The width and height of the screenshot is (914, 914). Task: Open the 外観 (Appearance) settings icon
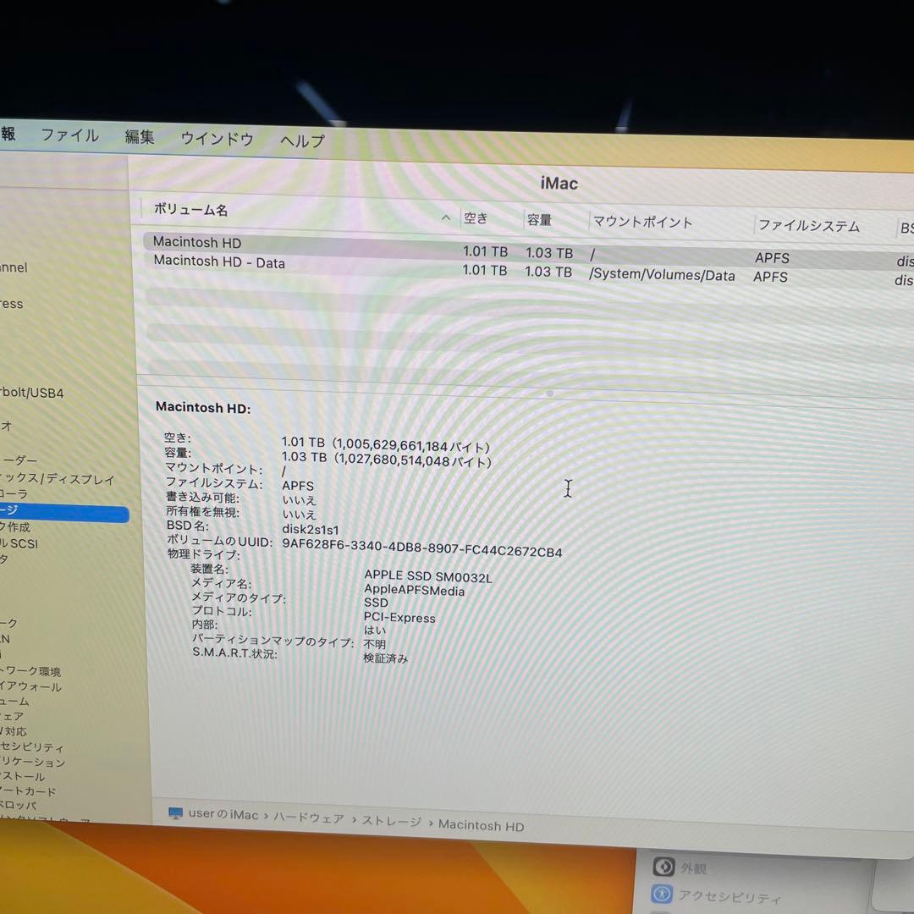tap(663, 867)
